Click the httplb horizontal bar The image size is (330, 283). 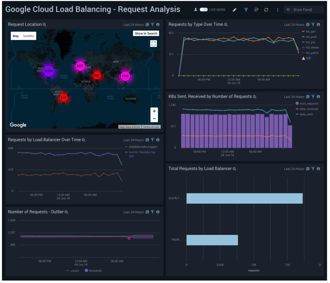pyautogui.click(x=212, y=240)
